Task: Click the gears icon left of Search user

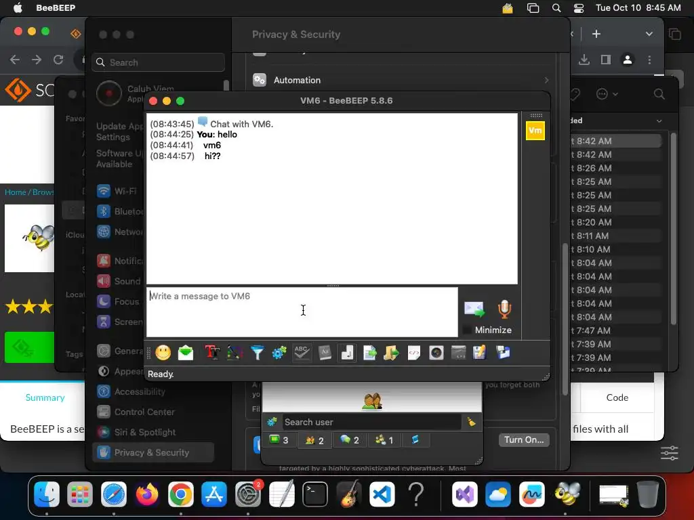Action: click(x=272, y=422)
